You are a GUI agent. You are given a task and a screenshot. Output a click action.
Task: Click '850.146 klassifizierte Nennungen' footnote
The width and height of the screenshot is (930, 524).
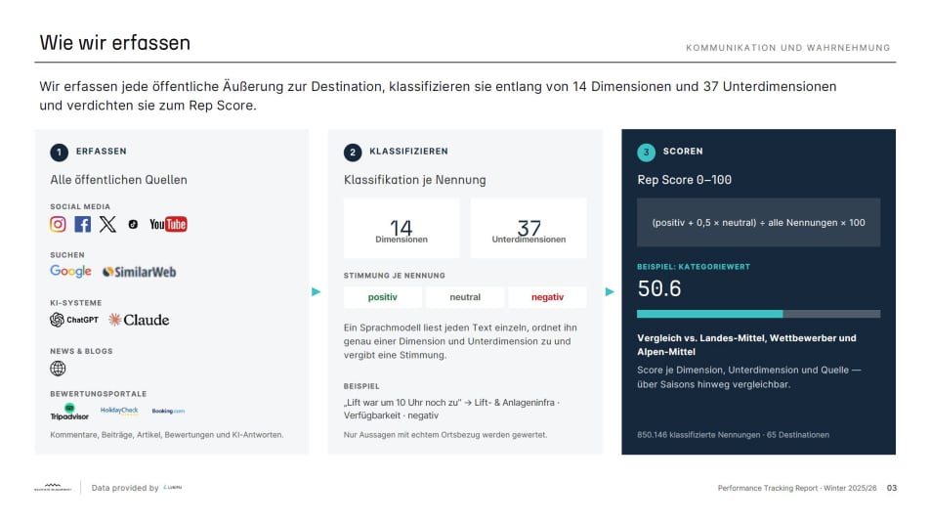(733, 435)
